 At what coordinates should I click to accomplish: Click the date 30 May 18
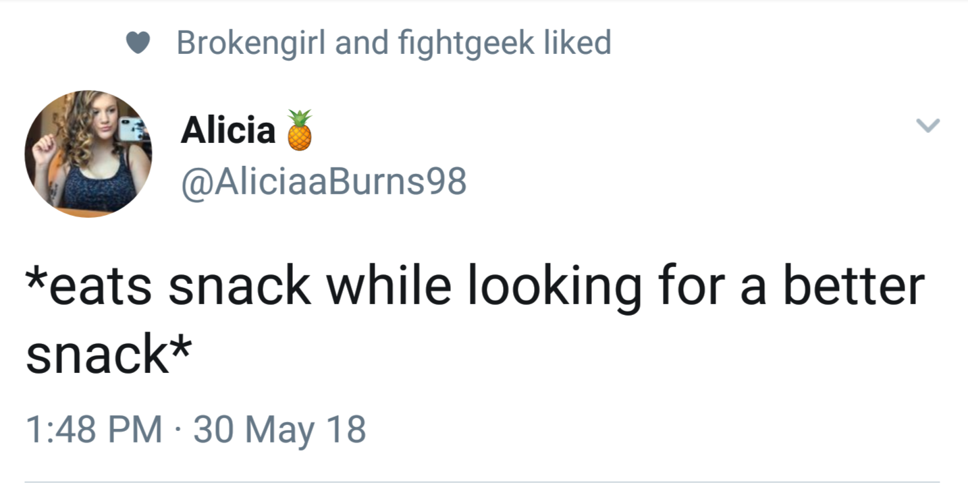(279, 430)
